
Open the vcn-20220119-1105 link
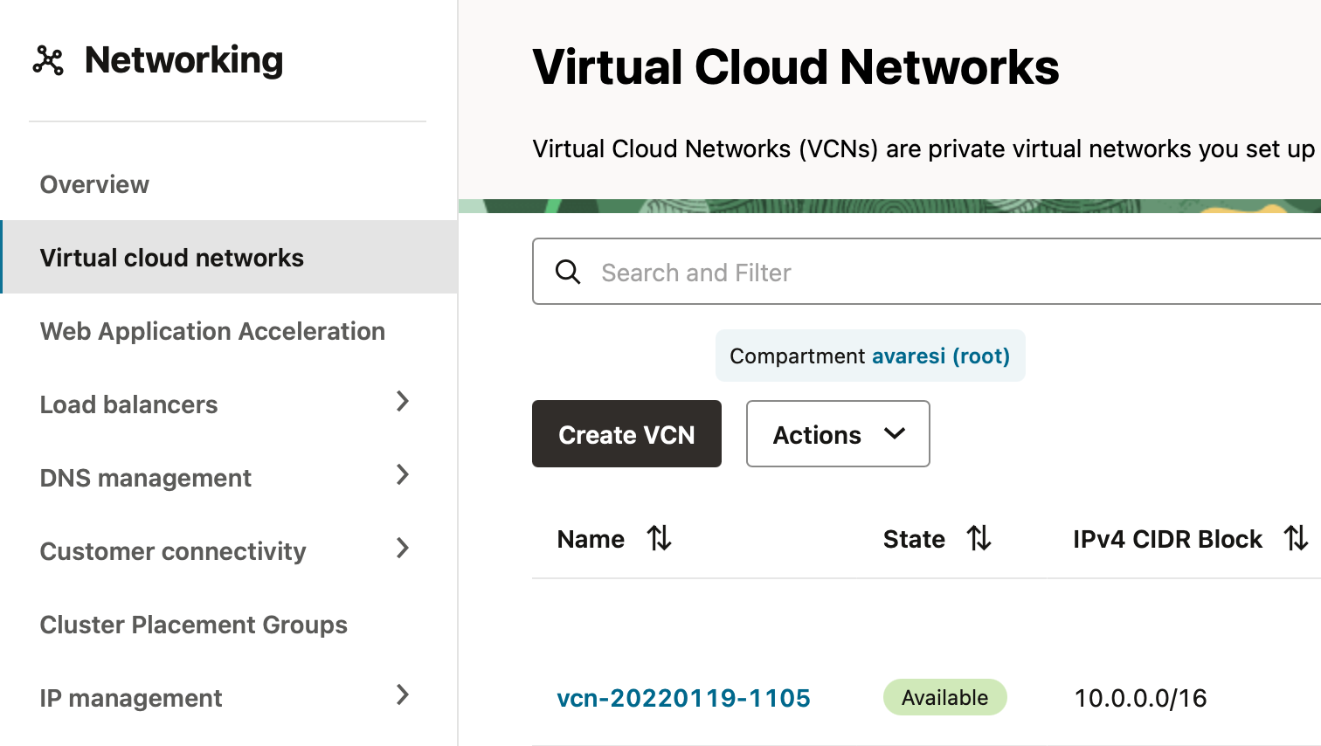tap(684, 697)
